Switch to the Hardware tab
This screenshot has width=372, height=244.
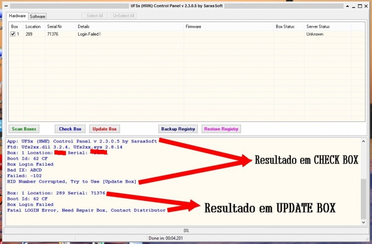17,16
